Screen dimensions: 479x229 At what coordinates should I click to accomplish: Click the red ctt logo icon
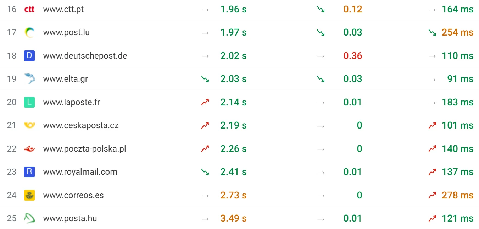pyautogui.click(x=29, y=9)
